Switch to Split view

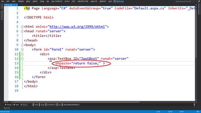coord(16,105)
